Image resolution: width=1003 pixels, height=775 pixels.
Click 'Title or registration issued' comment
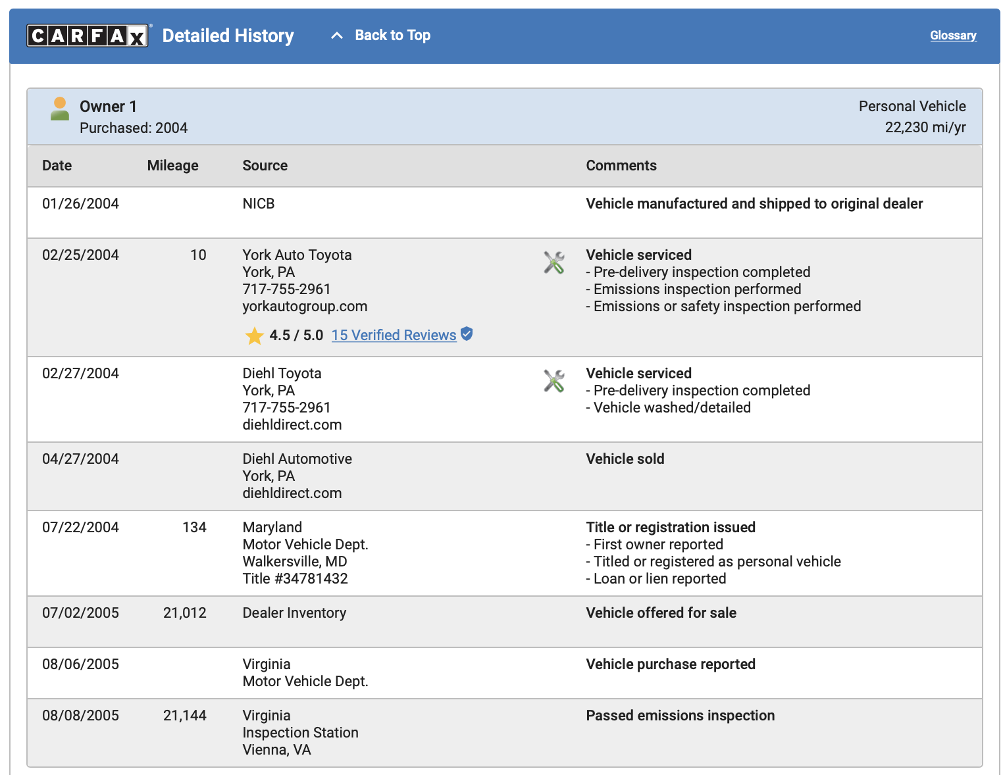[x=671, y=528]
